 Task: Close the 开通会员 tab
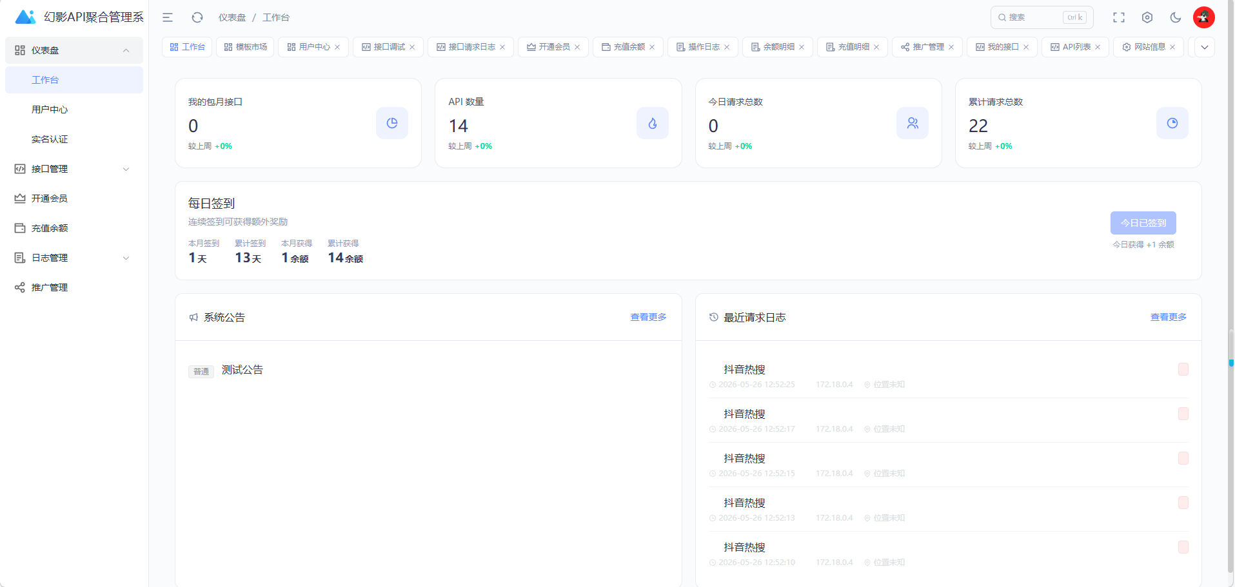point(577,47)
